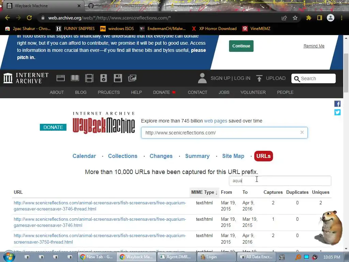Click the 'web pages' link
Image resolution: width=349 pixels, height=262 pixels.
coord(215,121)
